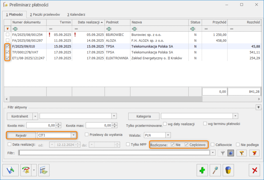The height and width of the screenshot is (180, 264).
Task: Click the red X close icon
Action: [x=254, y=170]
